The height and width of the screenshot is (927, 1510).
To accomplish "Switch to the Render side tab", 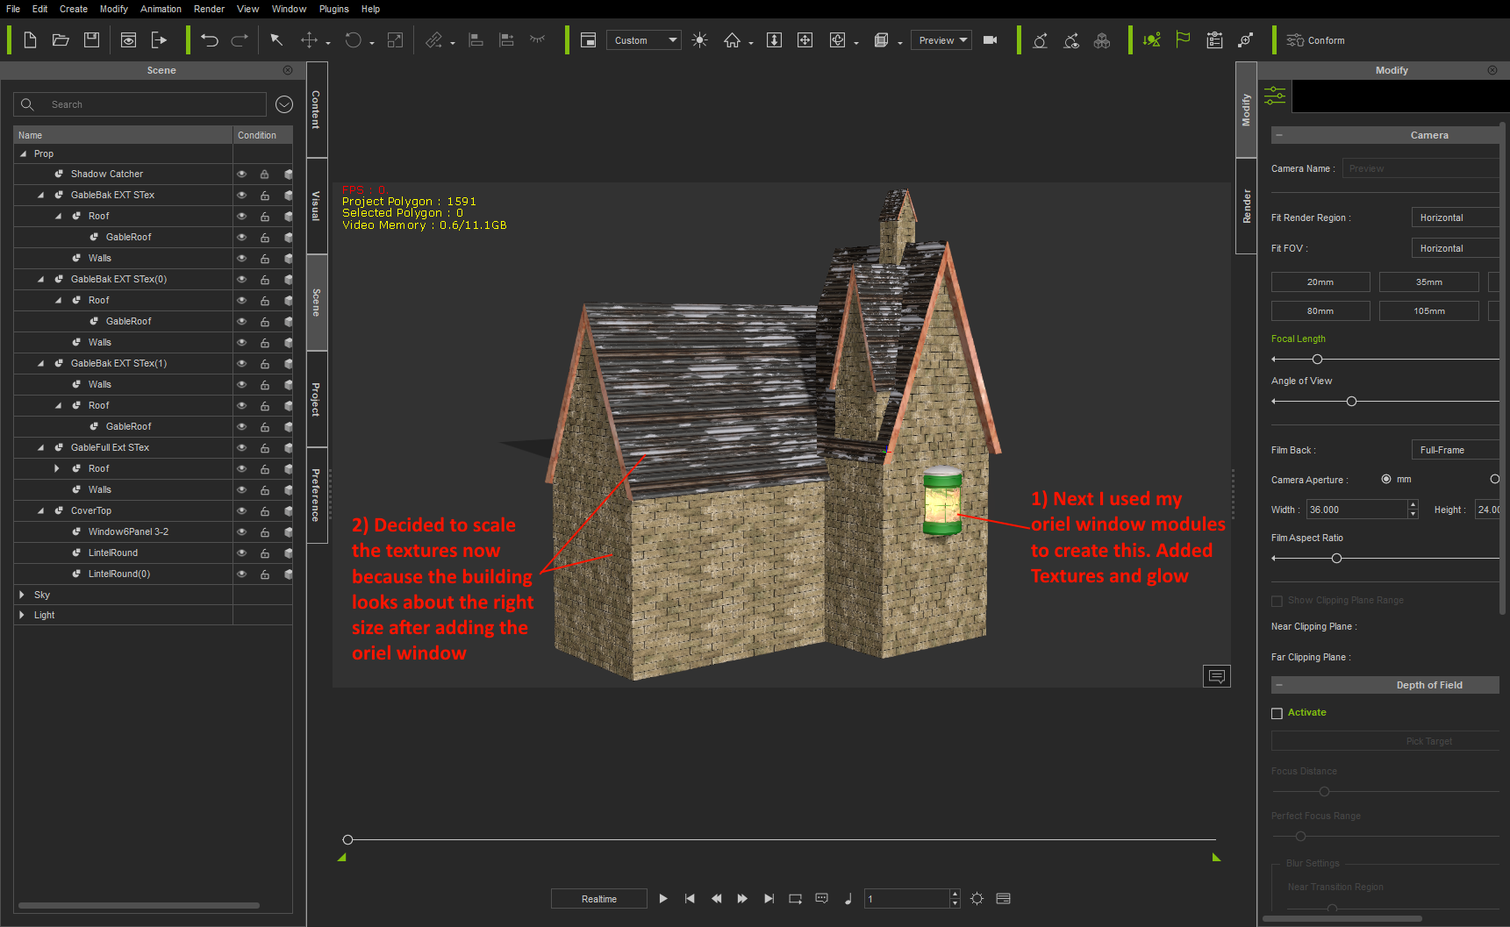I will pyautogui.click(x=1247, y=206).
